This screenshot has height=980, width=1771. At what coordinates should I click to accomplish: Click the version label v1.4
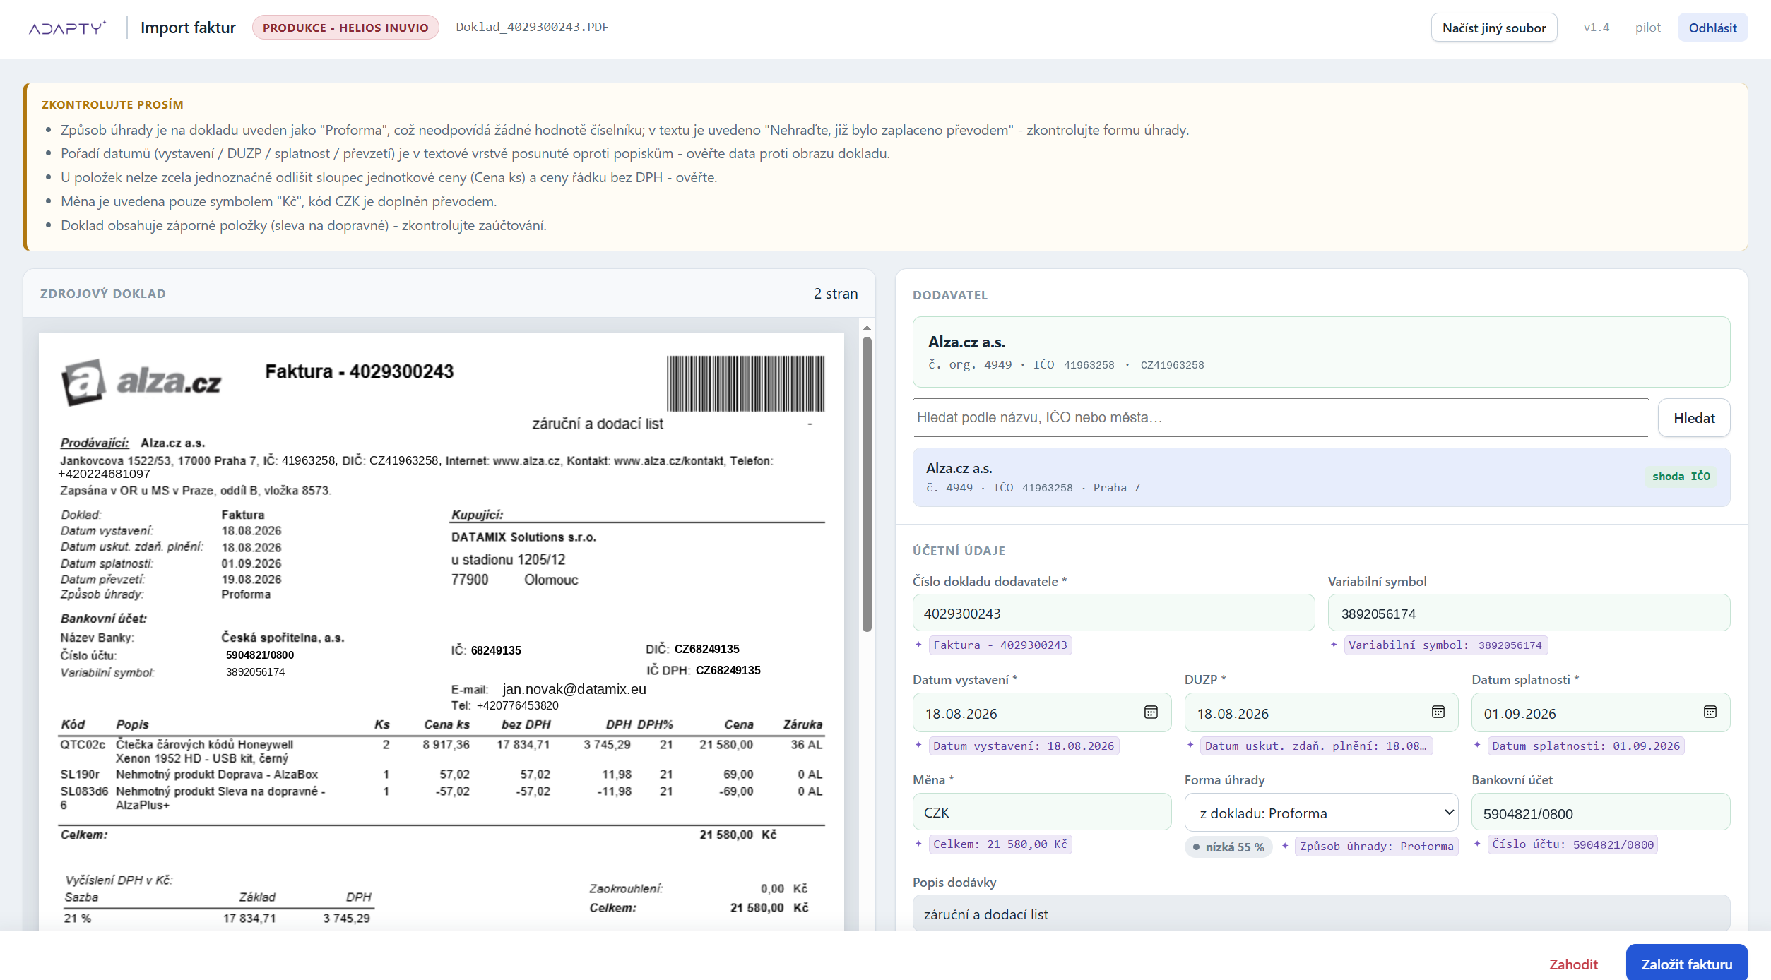pos(1596,28)
